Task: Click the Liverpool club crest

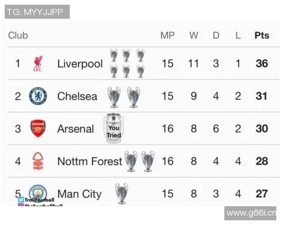Action: (38, 63)
